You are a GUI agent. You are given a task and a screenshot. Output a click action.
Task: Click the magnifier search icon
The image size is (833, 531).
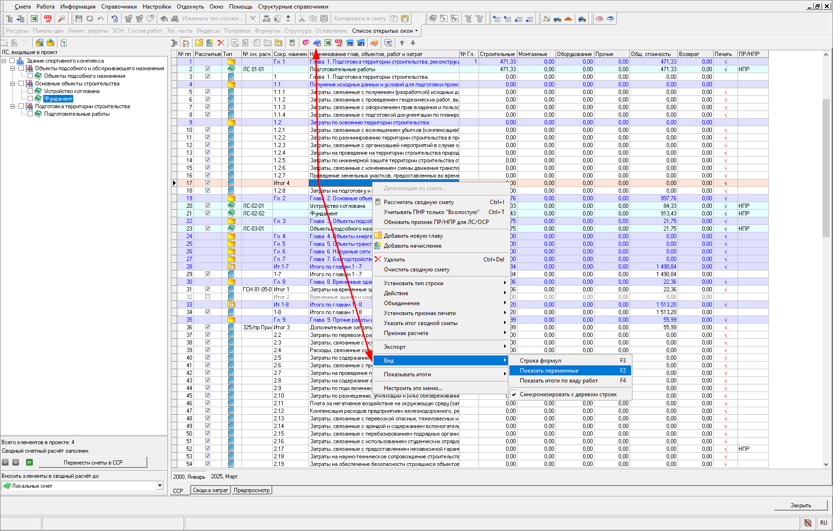click(61, 19)
